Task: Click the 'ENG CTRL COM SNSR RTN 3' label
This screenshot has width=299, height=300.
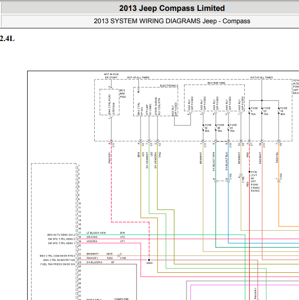Action: coord(58,256)
